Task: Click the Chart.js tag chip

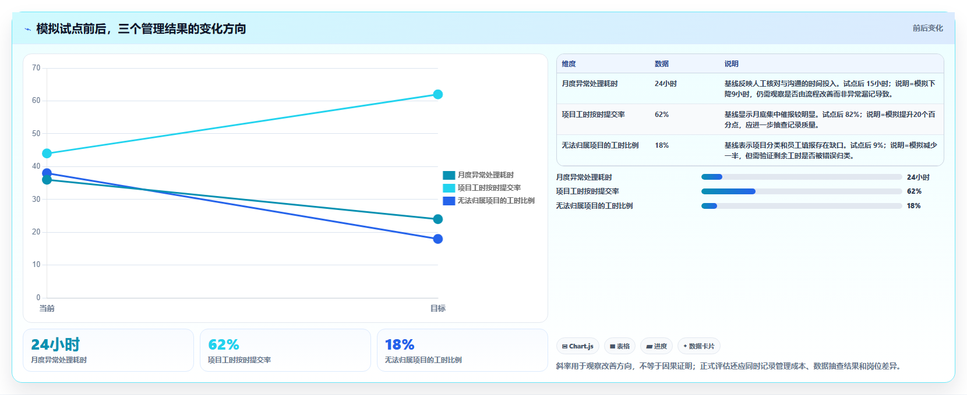Action: pyautogui.click(x=578, y=346)
